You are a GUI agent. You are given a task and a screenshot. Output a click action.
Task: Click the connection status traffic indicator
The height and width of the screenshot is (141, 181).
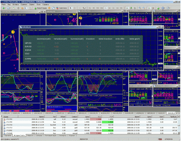[x=160, y=139]
